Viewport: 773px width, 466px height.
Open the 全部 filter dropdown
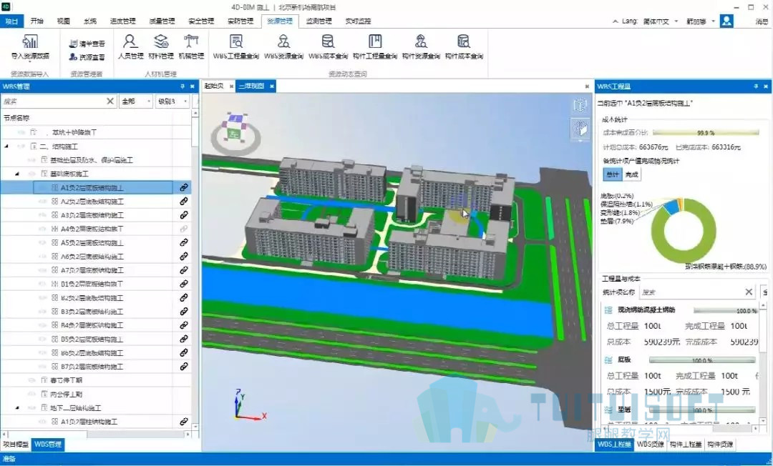135,101
